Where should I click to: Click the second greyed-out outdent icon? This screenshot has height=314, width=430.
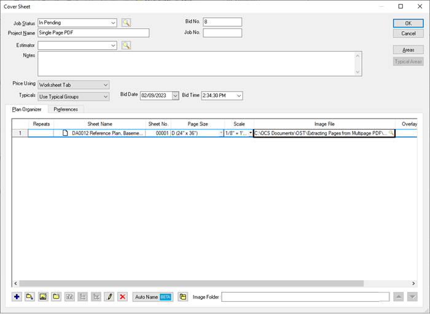click(96, 297)
